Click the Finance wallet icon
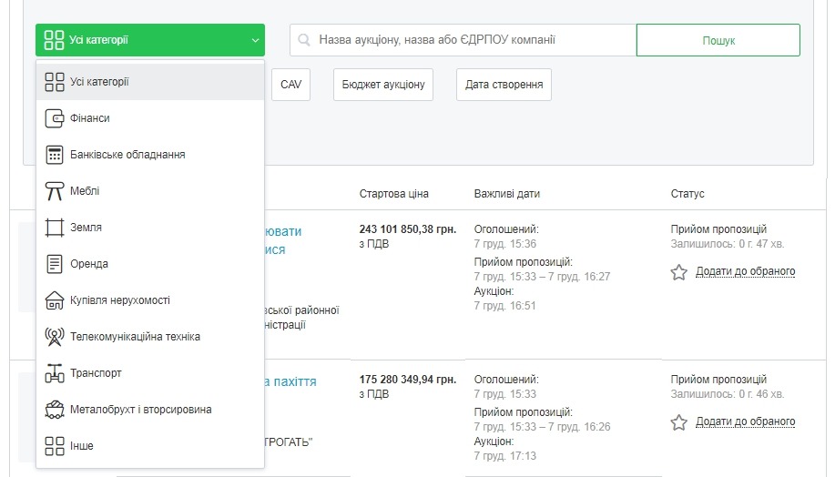835x477 pixels. pos(55,118)
